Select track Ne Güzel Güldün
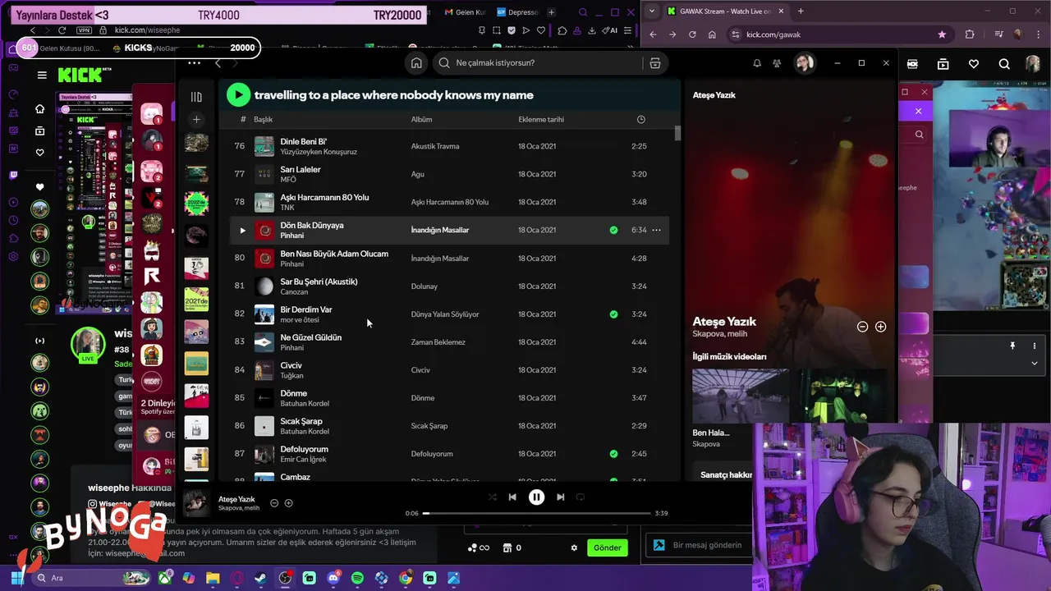1051x591 pixels. tap(310, 337)
